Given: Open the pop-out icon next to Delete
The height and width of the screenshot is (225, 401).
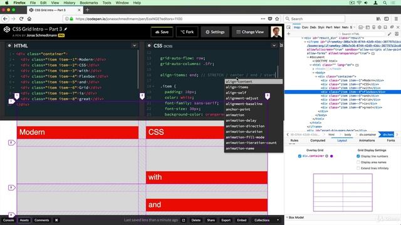Looking at the screenshot, I should (x=184, y=220).
